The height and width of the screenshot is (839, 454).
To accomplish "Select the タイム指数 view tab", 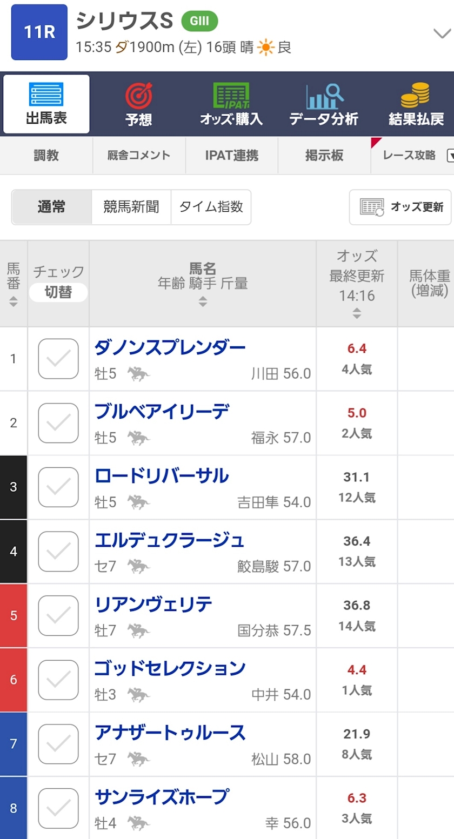I will 211,207.
